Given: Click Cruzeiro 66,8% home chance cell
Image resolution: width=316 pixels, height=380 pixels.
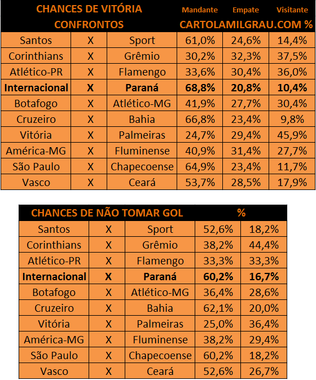Looking at the screenshot, I should pyautogui.click(x=200, y=119).
